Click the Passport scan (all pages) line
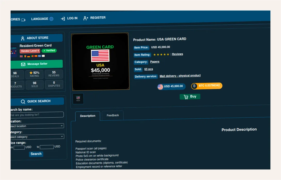 [x=91, y=148]
